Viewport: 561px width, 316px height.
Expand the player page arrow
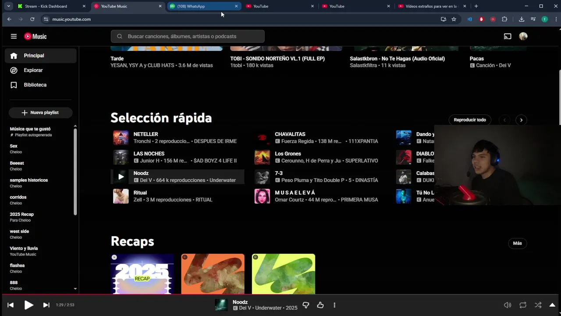coord(552,305)
